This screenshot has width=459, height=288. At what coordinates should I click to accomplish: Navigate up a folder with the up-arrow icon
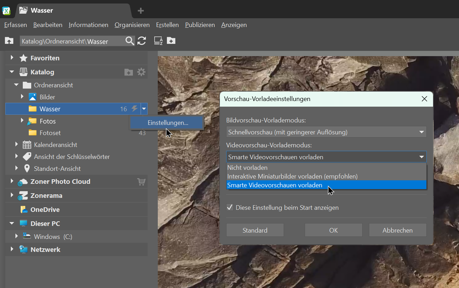click(9, 41)
